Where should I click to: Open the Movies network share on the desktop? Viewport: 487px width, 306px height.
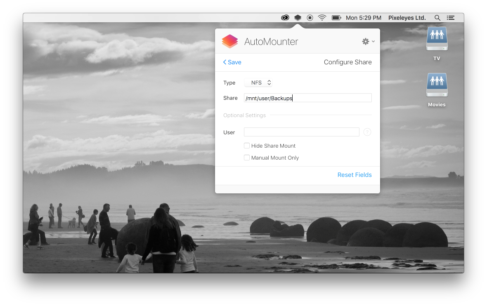436,85
